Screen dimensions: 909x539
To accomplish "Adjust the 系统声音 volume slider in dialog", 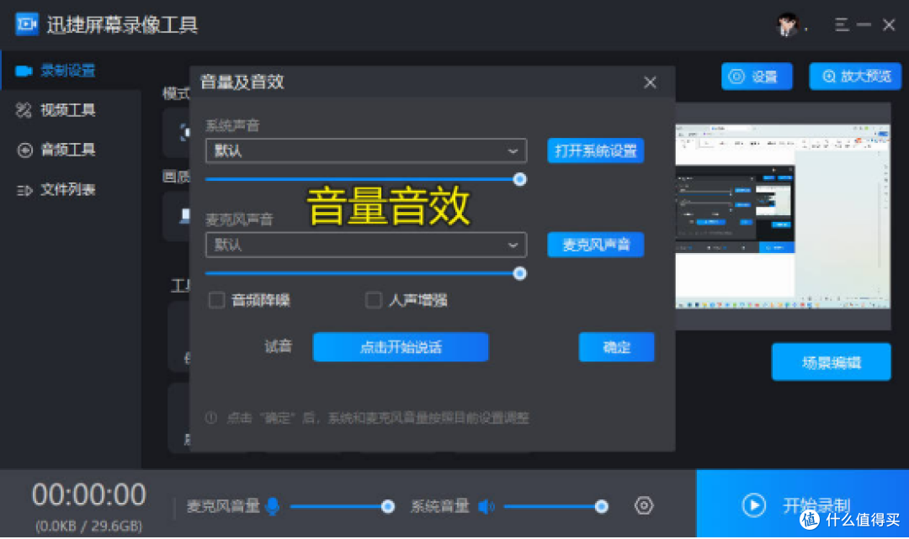I will [366, 179].
